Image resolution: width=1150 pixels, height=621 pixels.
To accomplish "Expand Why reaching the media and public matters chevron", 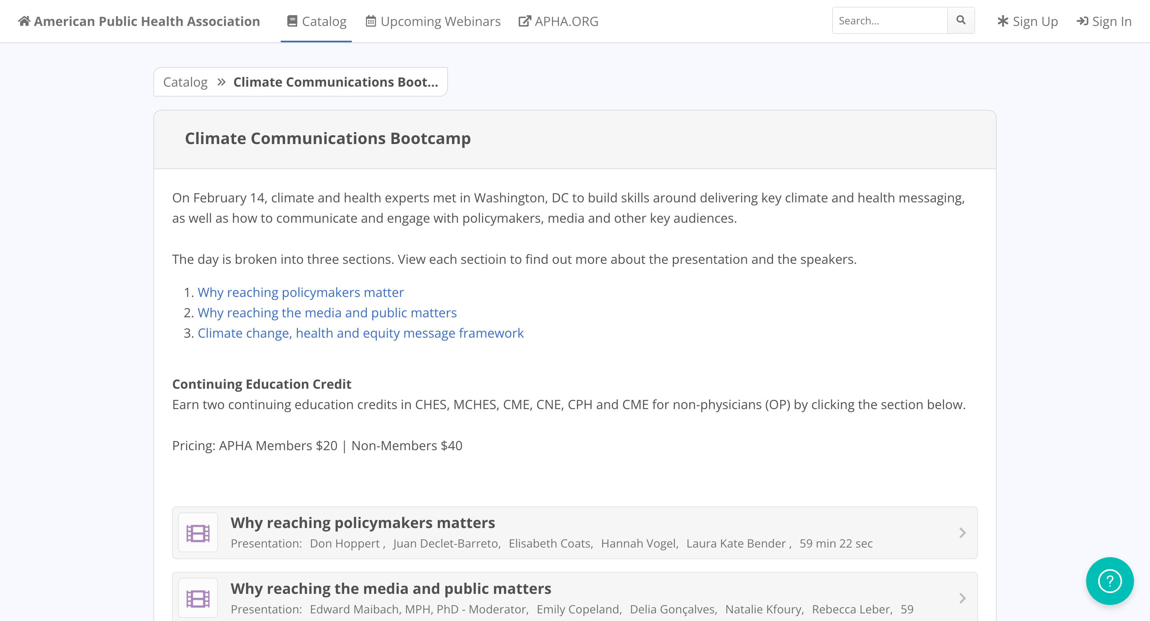I will (x=962, y=598).
